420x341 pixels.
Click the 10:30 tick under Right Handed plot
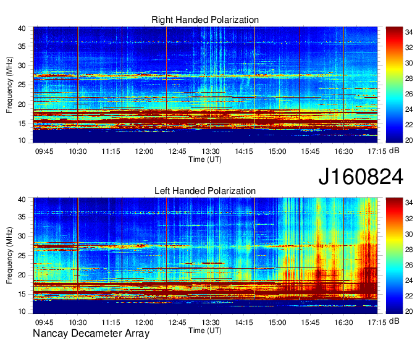(x=78, y=151)
